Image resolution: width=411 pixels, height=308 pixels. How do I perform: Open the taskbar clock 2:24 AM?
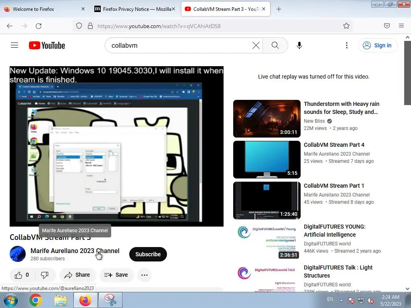point(391,300)
